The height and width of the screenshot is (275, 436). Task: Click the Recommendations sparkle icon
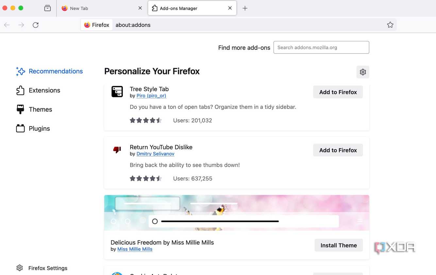coord(20,71)
